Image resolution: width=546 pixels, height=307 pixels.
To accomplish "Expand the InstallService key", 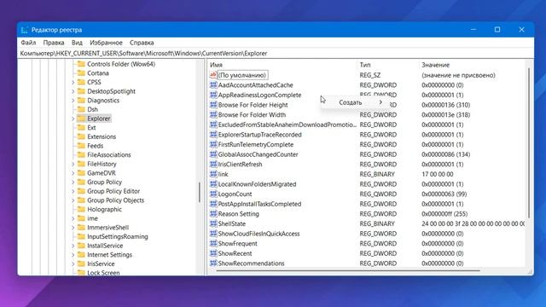I will pos(73,246).
